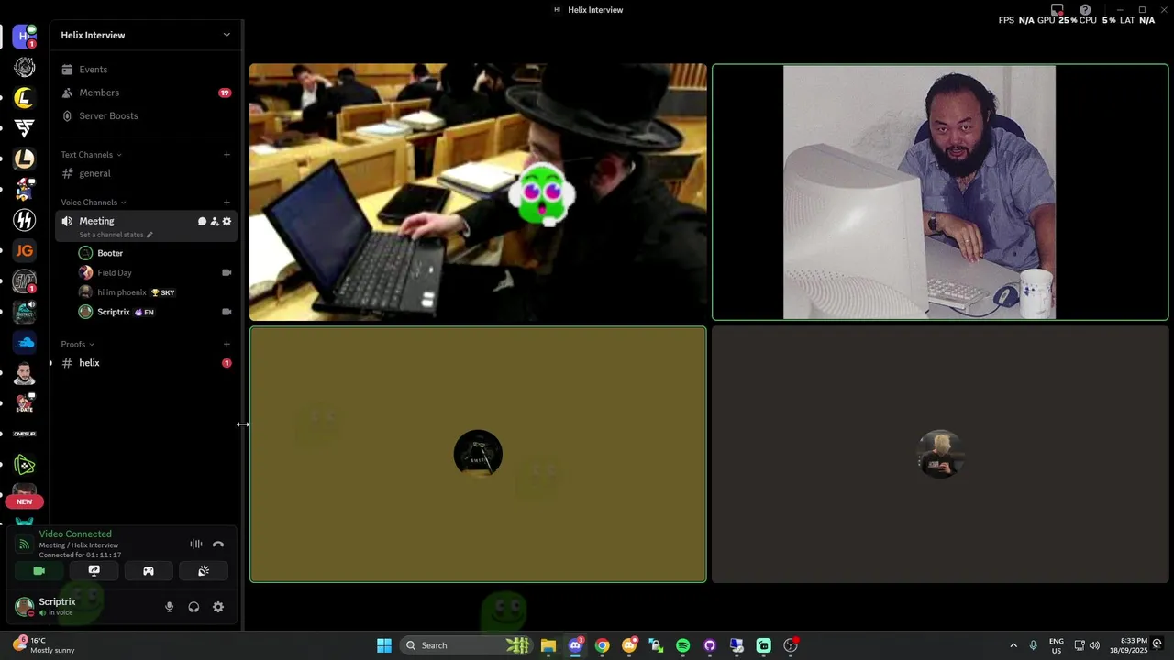This screenshot has width=1174, height=660.
Task: Collapse the Text Channels category
Action: 91,155
